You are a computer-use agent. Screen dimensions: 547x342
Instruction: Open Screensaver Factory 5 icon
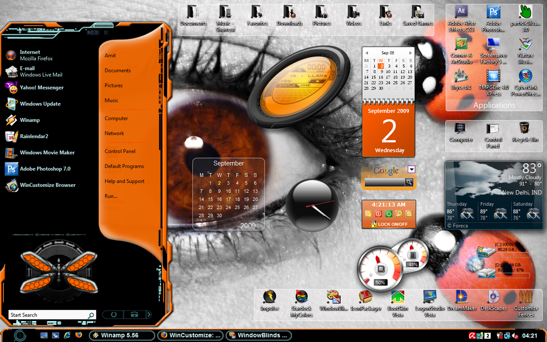click(493, 51)
